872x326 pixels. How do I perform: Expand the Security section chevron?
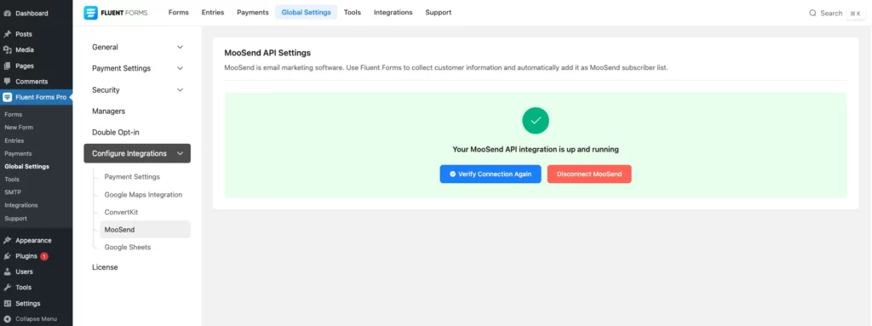(180, 89)
